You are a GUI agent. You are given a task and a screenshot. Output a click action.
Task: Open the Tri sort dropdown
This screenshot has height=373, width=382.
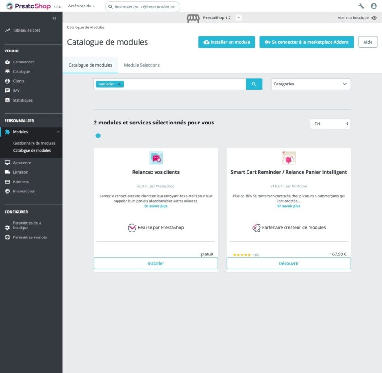click(x=330, y=124)
